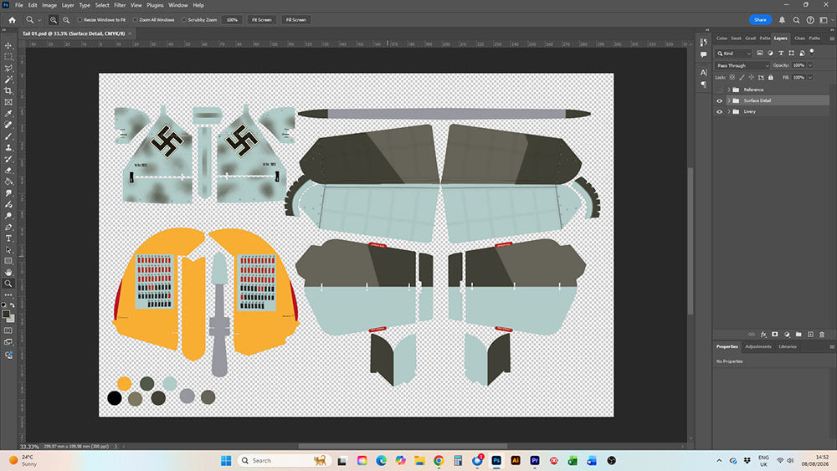837x471 pixels.
Task: Open the Plugins menu
Action: pos(155,5)
